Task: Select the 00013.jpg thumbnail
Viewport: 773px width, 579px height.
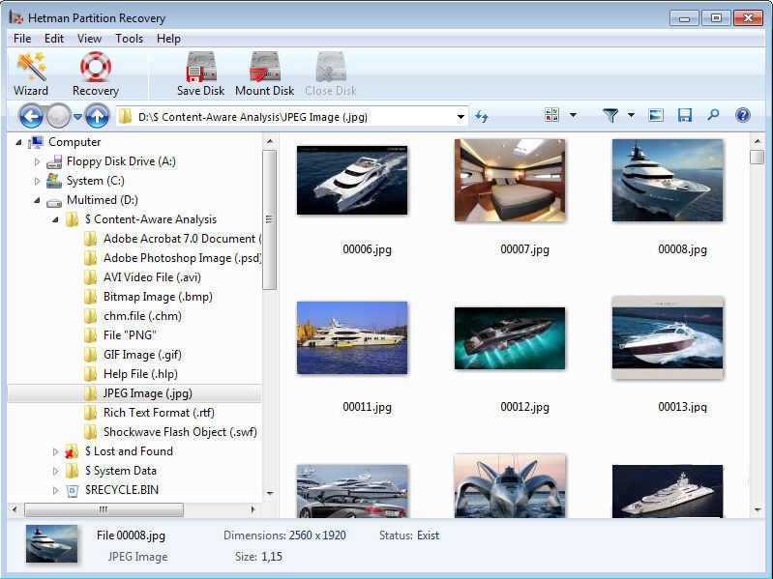Action: click(x=668, y=337)
